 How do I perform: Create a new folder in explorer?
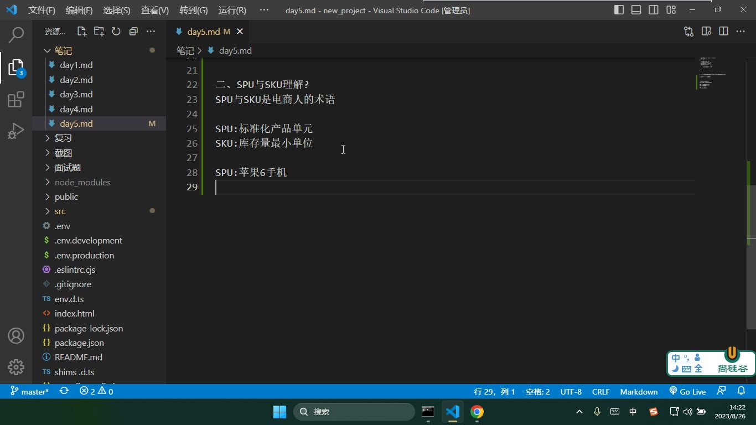(x=99, y=32)
